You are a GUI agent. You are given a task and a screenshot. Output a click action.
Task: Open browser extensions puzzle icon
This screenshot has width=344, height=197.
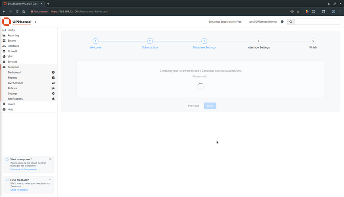coord(314,12)
